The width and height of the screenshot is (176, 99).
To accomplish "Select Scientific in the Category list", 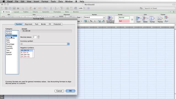I will [11, 48].
